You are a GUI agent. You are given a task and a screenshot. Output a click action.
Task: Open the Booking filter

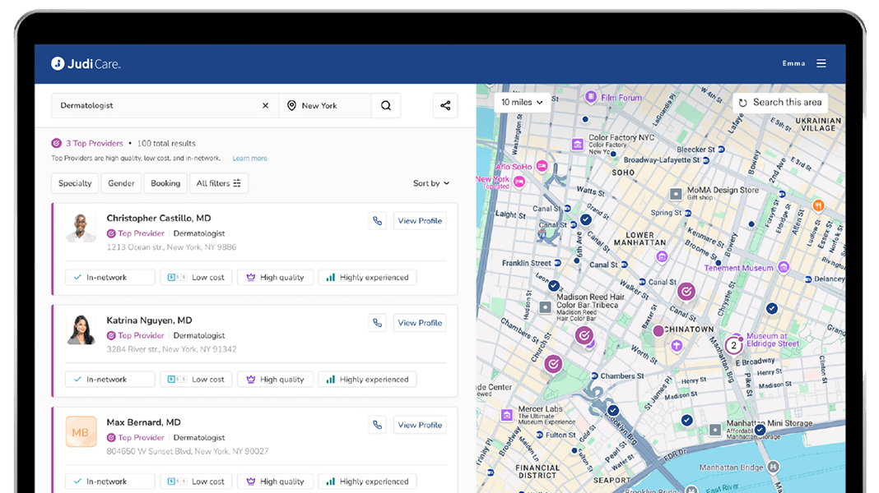click(x=165, y=183)
